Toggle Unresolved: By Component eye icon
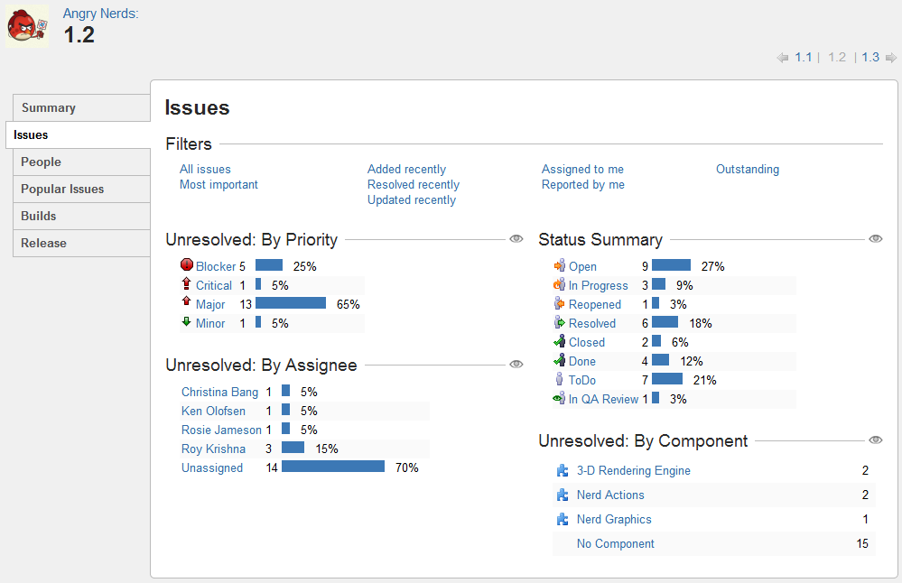902x583 pixels. click(876, 440)
